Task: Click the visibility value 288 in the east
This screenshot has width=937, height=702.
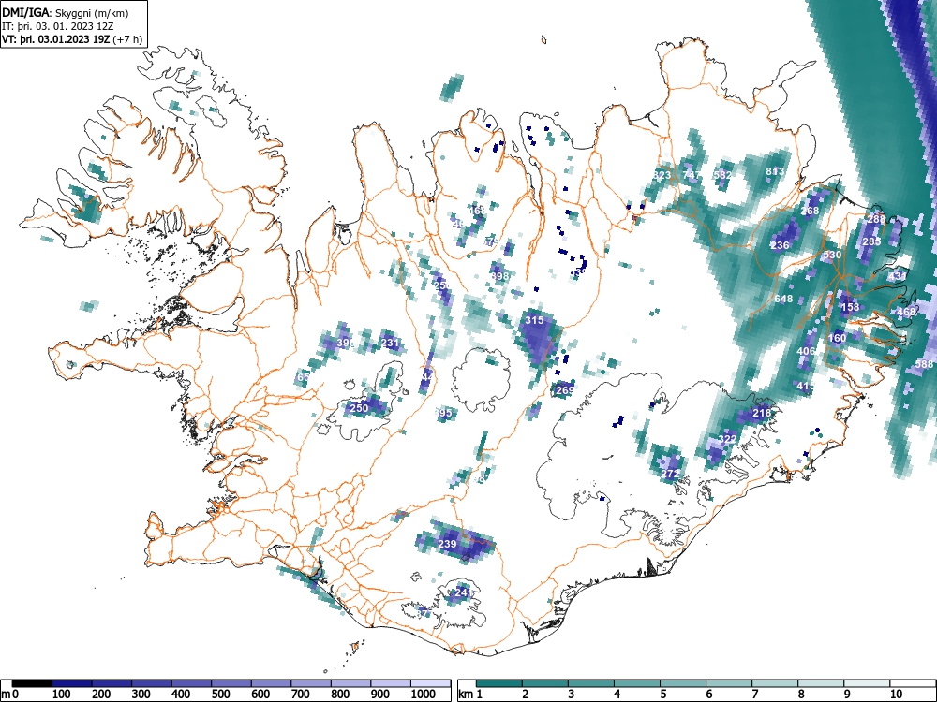Action: 876,219
